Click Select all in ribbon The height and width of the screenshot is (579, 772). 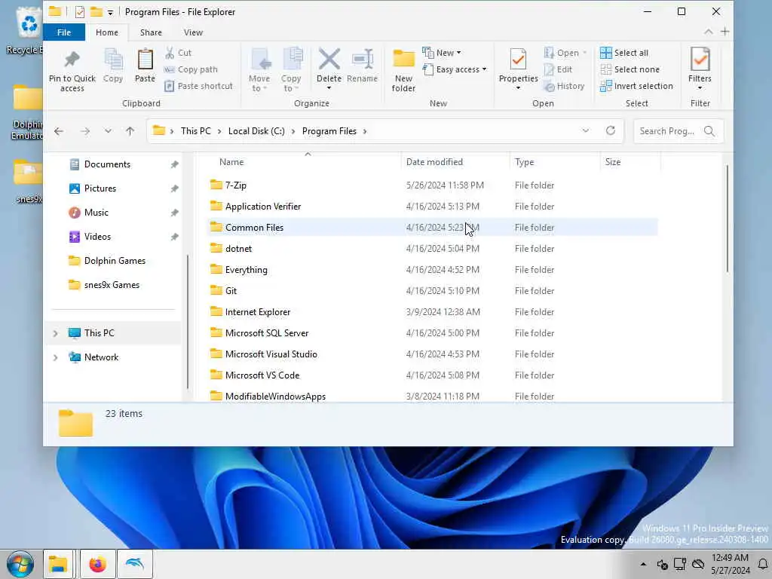coord(624,53)
